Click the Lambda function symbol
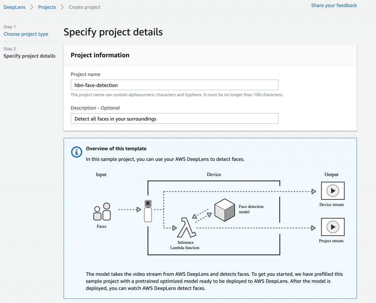The image size is (376, 303). pos(186,227)
